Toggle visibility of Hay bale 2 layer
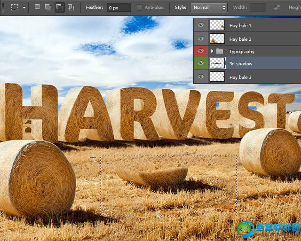The width and height of the screenshot is (301, 241). pos(201,39)
